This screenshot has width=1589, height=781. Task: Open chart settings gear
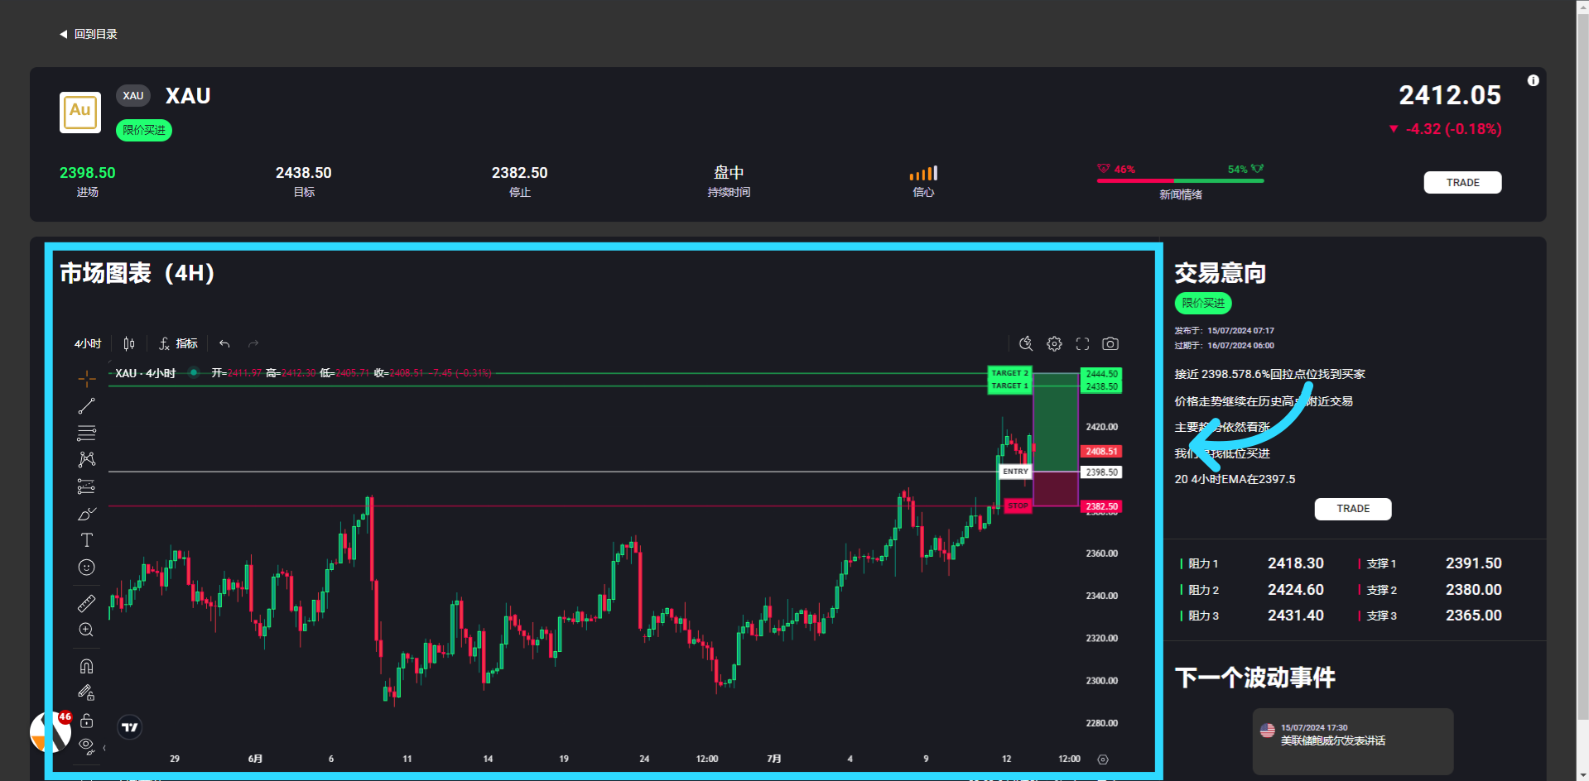point(1054,343)
